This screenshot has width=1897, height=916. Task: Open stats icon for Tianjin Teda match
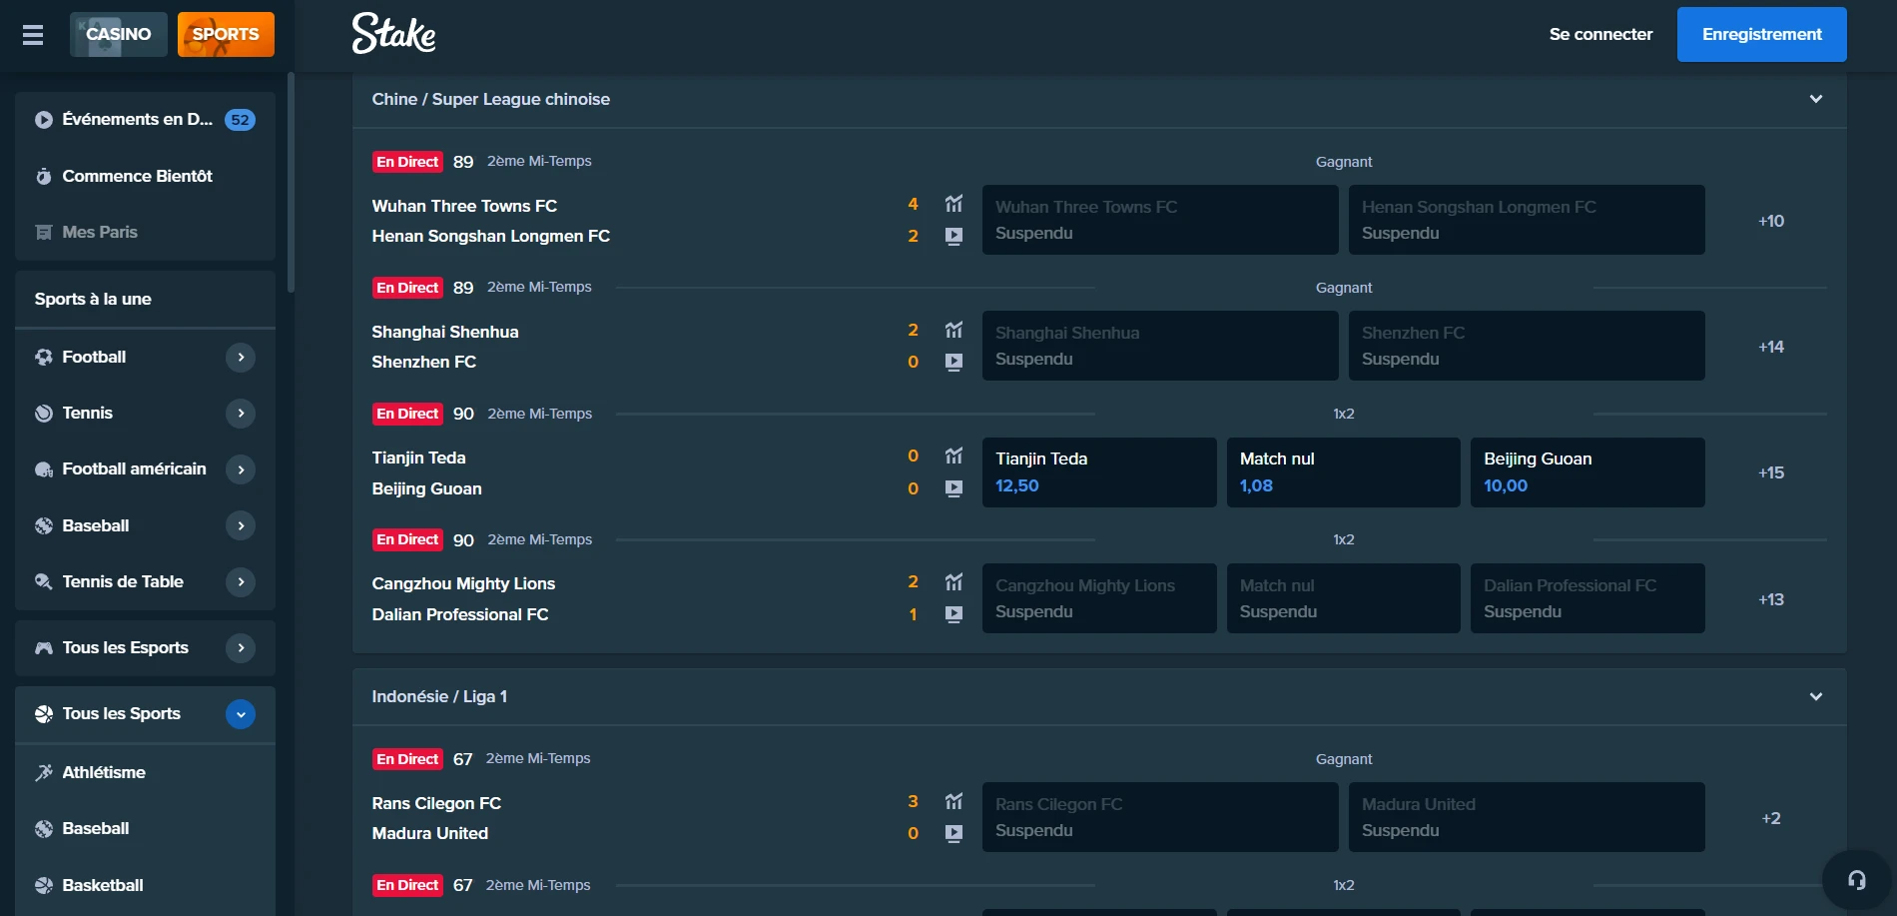[x=953, y=456]
